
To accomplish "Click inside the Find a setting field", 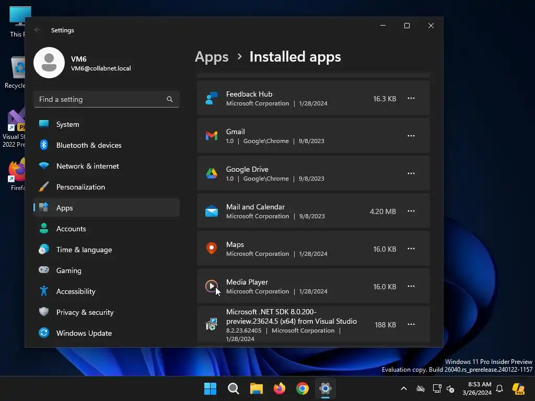I will (107, 99).
